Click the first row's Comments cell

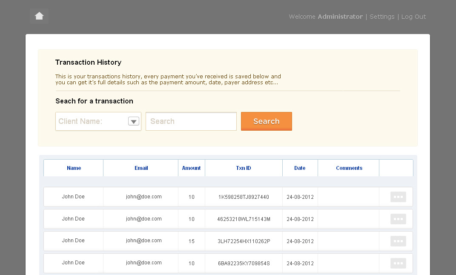click(x=348, y=197)
